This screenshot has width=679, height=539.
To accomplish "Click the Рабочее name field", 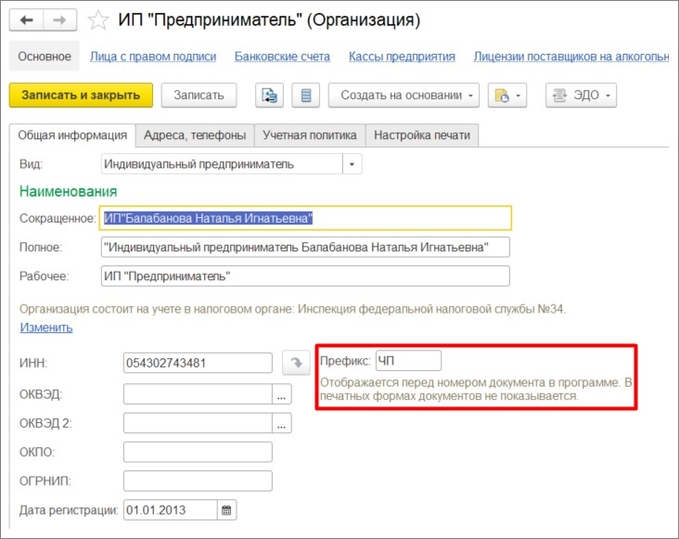I will [x=305, y=276].
